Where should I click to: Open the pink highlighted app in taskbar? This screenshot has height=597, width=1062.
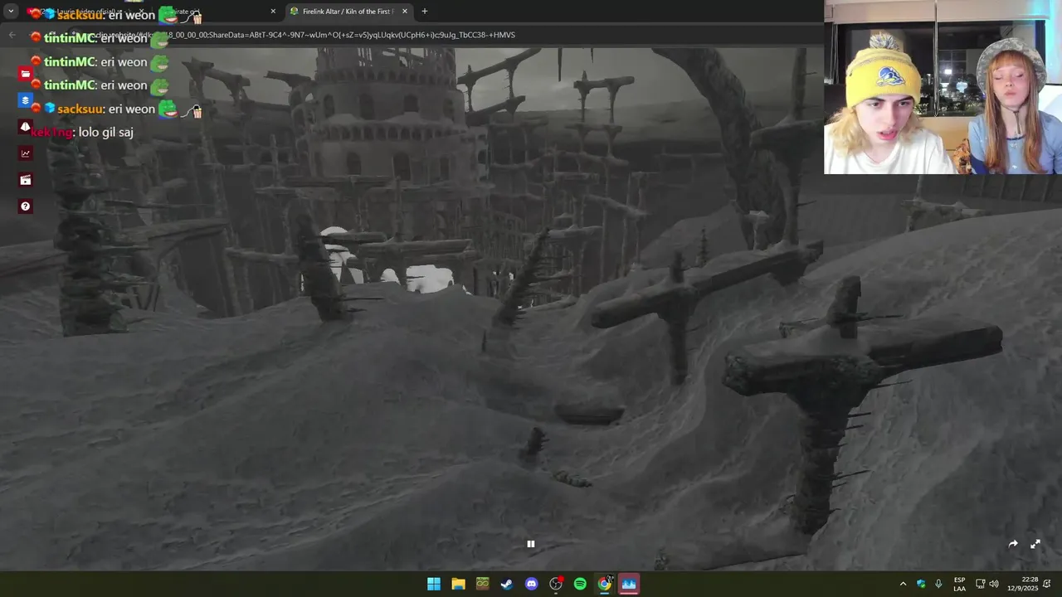(x=629, y=584)
